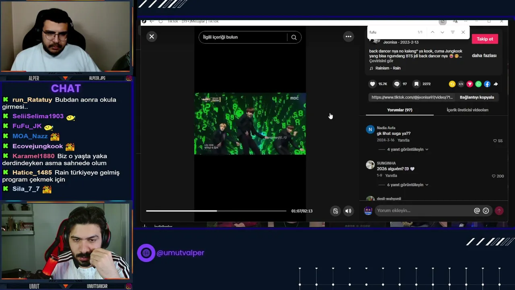Viewport: 515px width, 290px height.
Task: Click the embed code icon
Action: pyautogui.click(x=461, y=84)
